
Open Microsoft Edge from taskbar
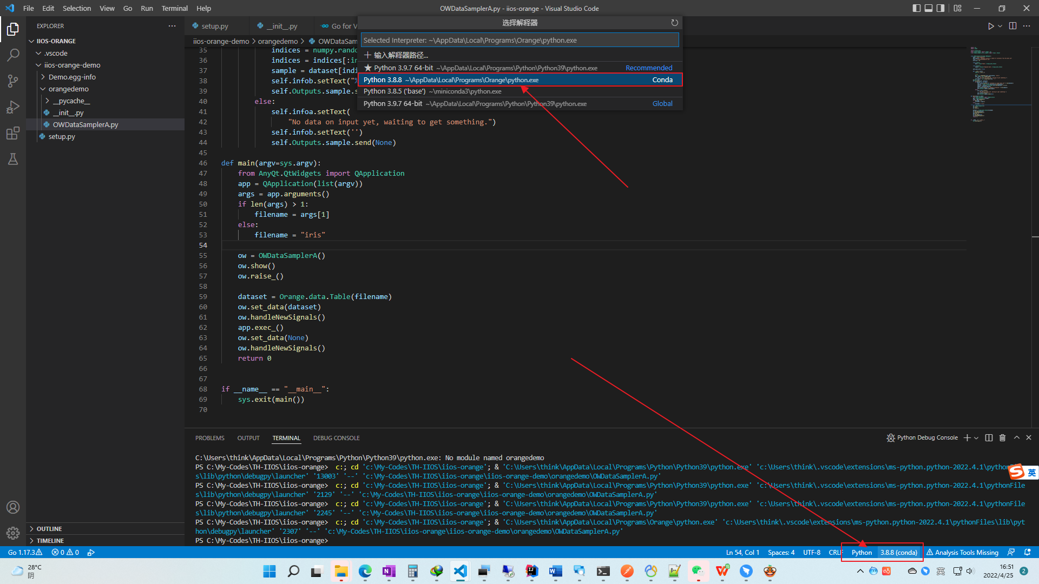click(x=365, y=571)
